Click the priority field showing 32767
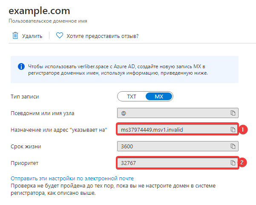This screenshot has width=256, height=205. [x=173, y=163]
